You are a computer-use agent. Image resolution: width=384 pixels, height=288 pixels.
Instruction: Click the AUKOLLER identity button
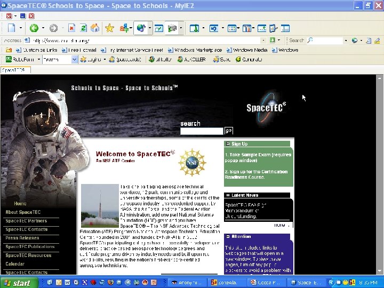tap(192, 59)
